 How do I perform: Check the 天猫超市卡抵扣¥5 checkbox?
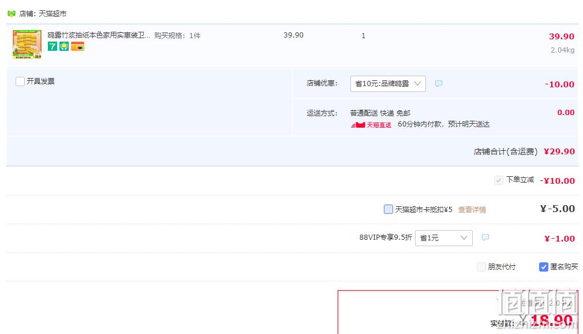[388, 209]
